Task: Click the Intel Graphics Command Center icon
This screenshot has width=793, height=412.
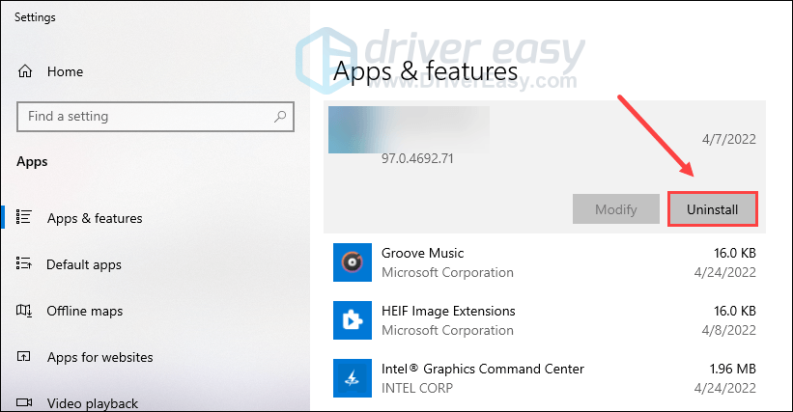Action: click(x=353, y=378)
